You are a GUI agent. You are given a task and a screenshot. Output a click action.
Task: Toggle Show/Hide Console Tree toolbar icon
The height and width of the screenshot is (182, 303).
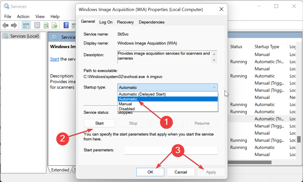pyautogui.click(x=25, y=25)
